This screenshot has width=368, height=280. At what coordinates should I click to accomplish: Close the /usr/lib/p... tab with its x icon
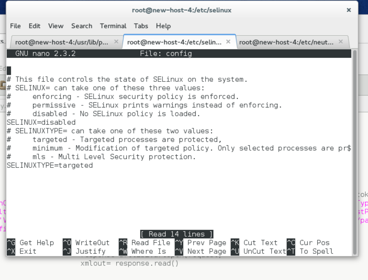116,42
